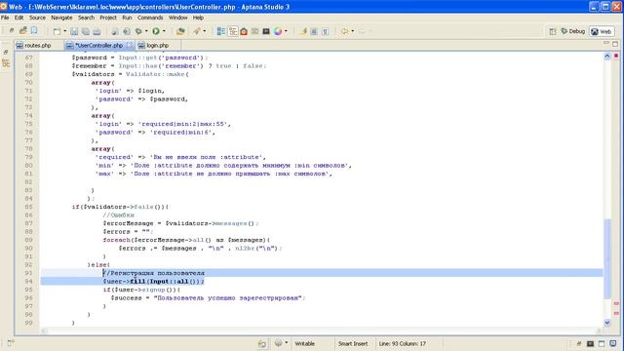
Task: Toggle block selection mode icon
Action: tap(314, 31)
